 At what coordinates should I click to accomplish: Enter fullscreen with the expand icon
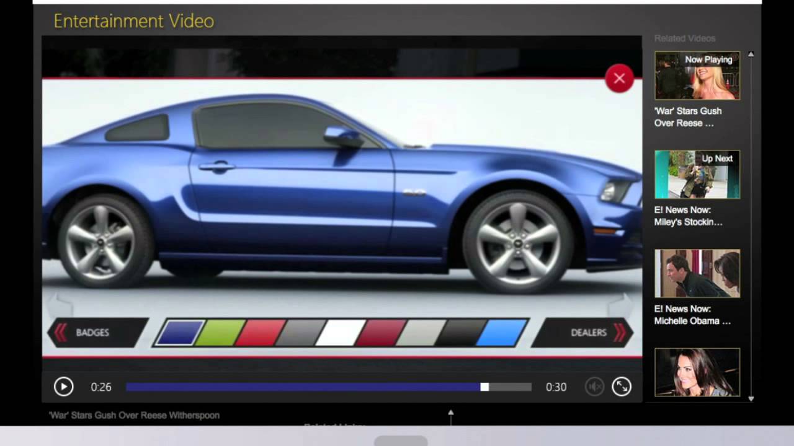pos(622,387)
